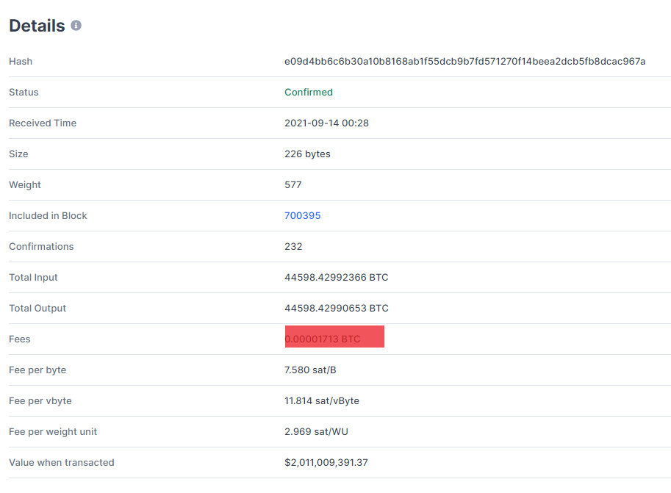Click the Total Output BTC amount
The height and width of the screenshot is (493, 671).
337,308
